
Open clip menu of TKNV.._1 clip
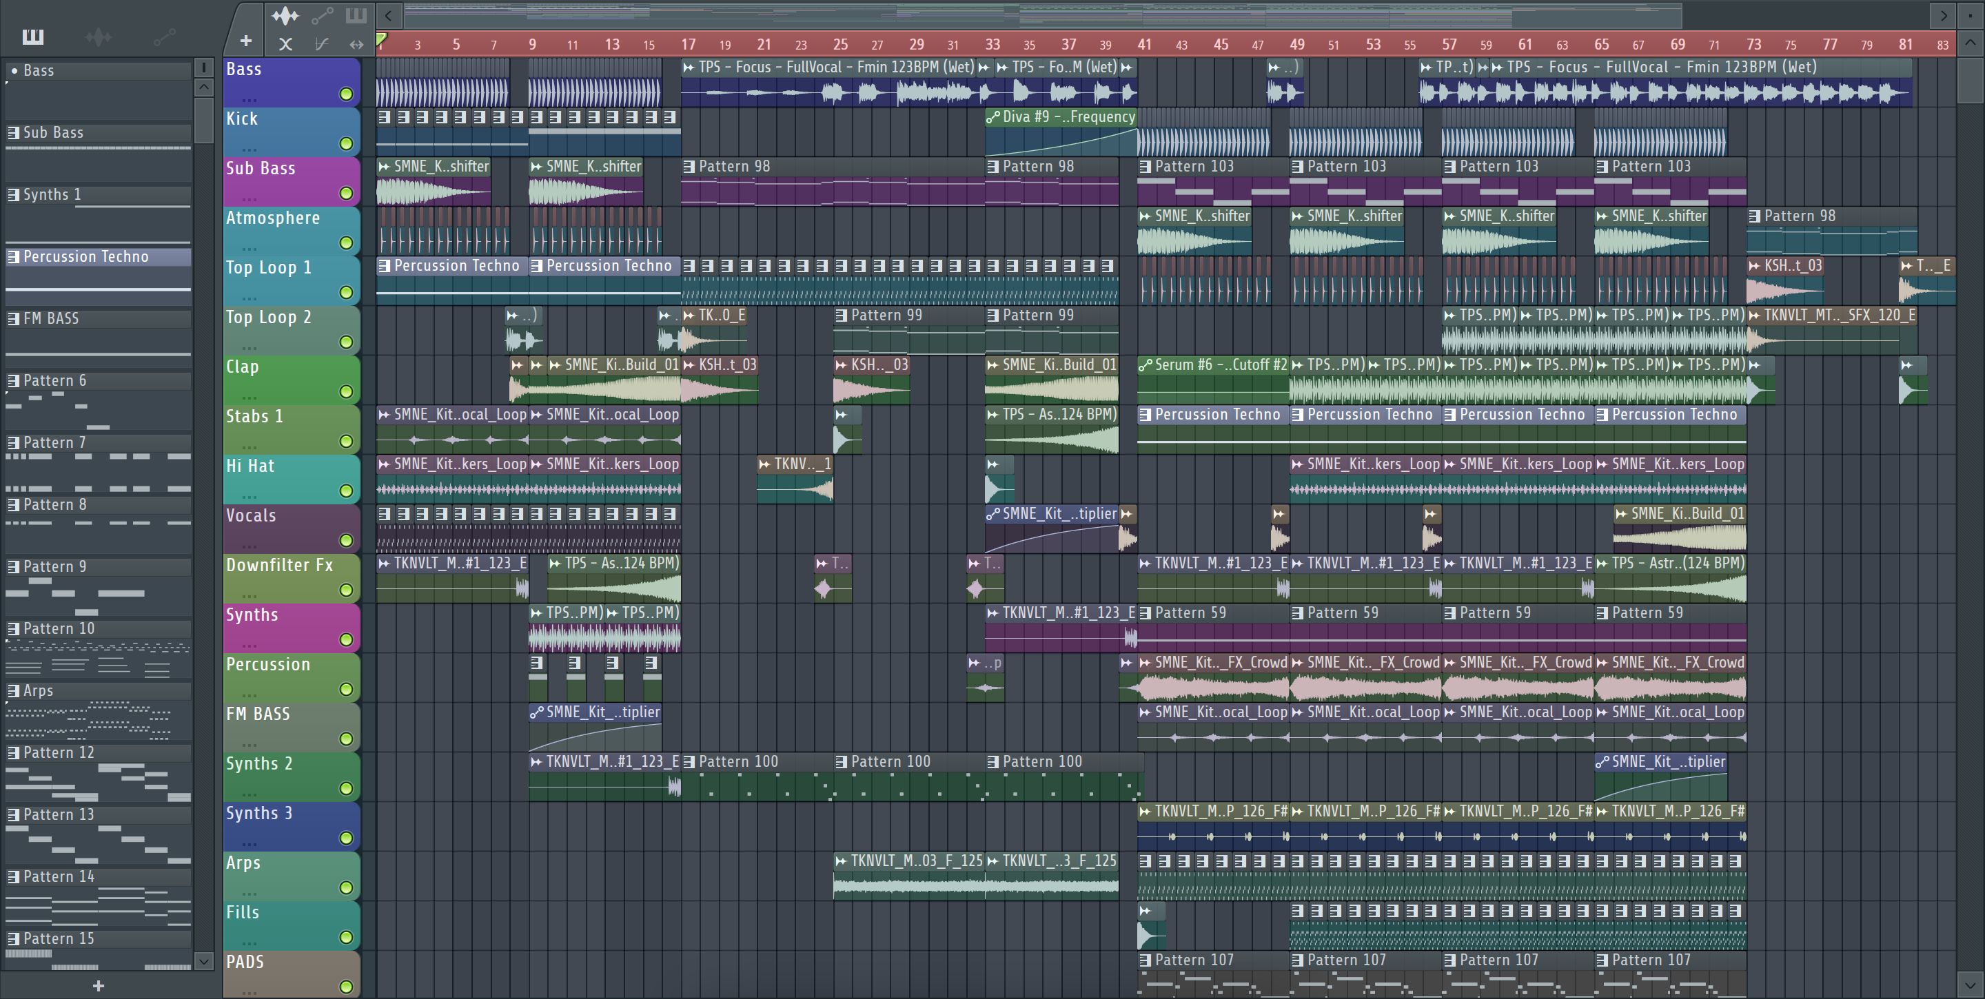765,464
